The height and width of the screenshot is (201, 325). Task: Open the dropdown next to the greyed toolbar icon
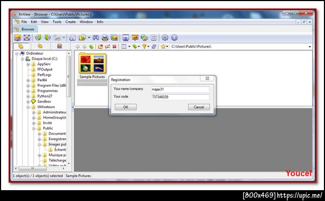pyautogui.click(x=63, y=37)
